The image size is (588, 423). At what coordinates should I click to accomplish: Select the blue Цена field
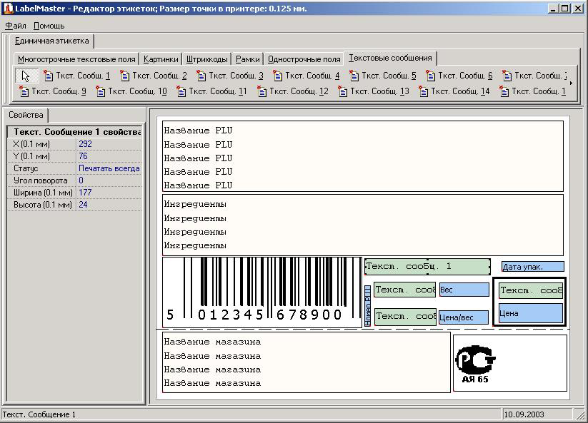[531, 313]
